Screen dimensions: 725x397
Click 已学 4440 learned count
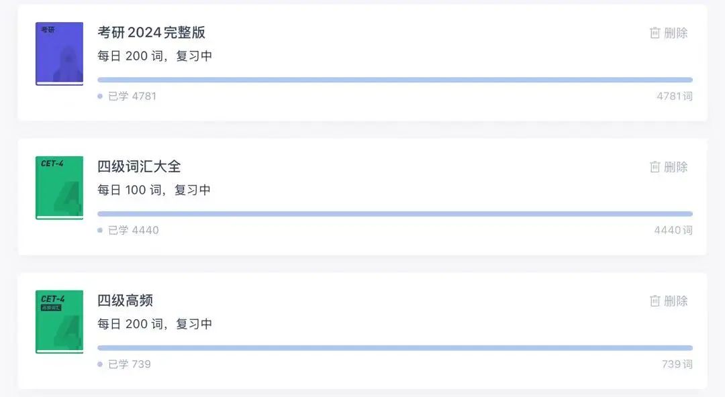click(x=133, y=230)
